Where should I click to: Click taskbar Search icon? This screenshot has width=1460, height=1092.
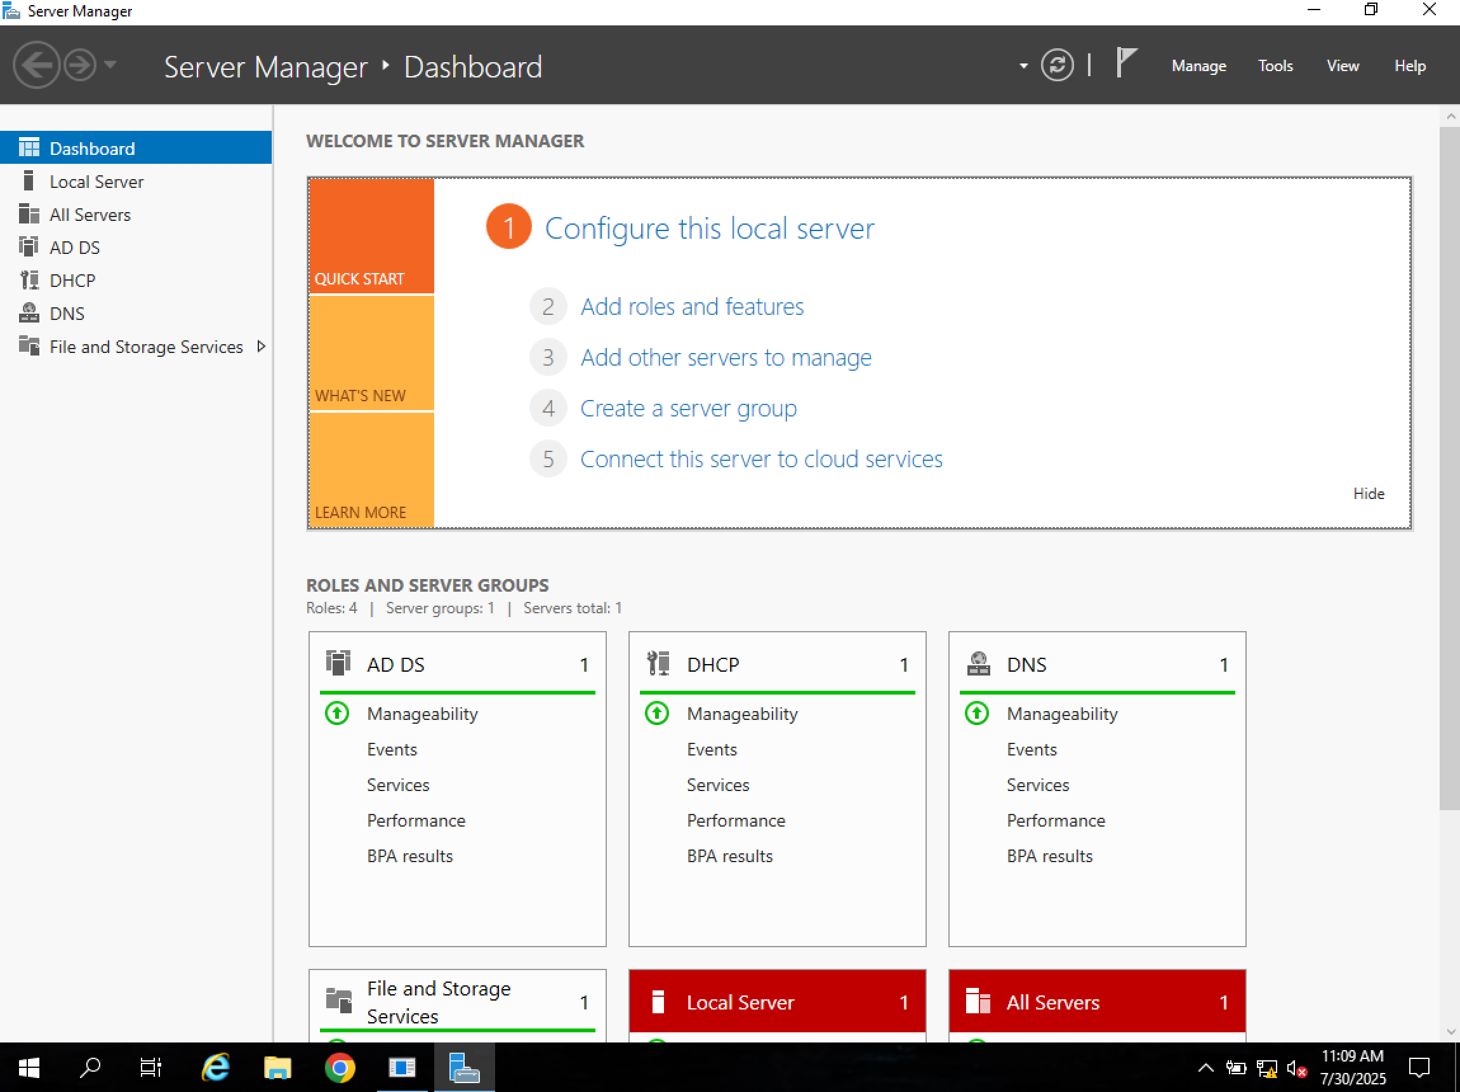click(90, 1067)
